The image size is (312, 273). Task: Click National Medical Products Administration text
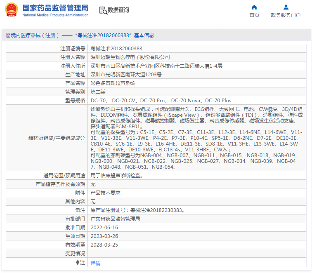tap(55, 15)
